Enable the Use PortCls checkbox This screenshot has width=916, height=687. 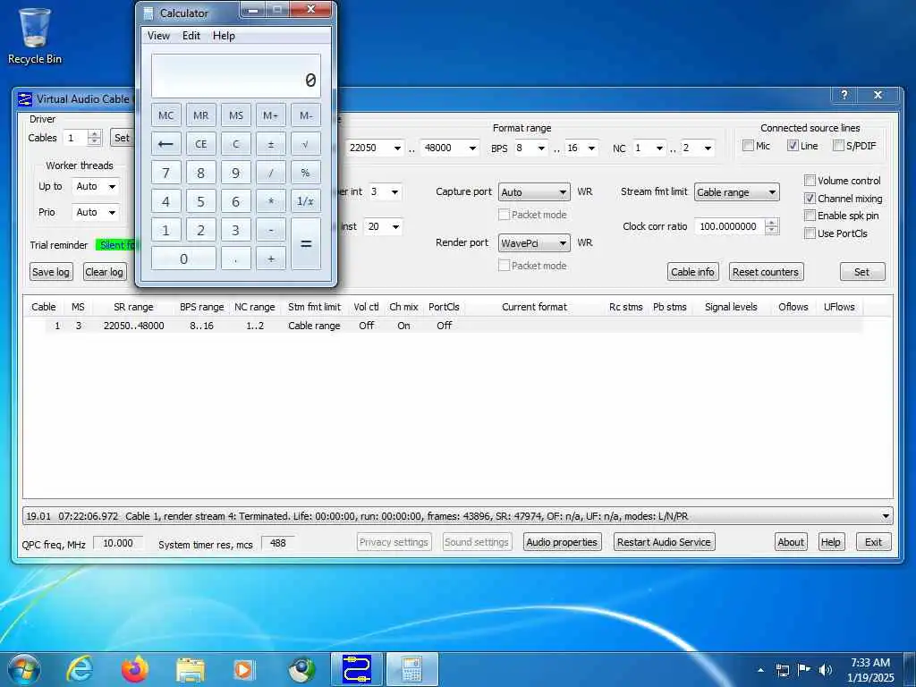(810, 233)
